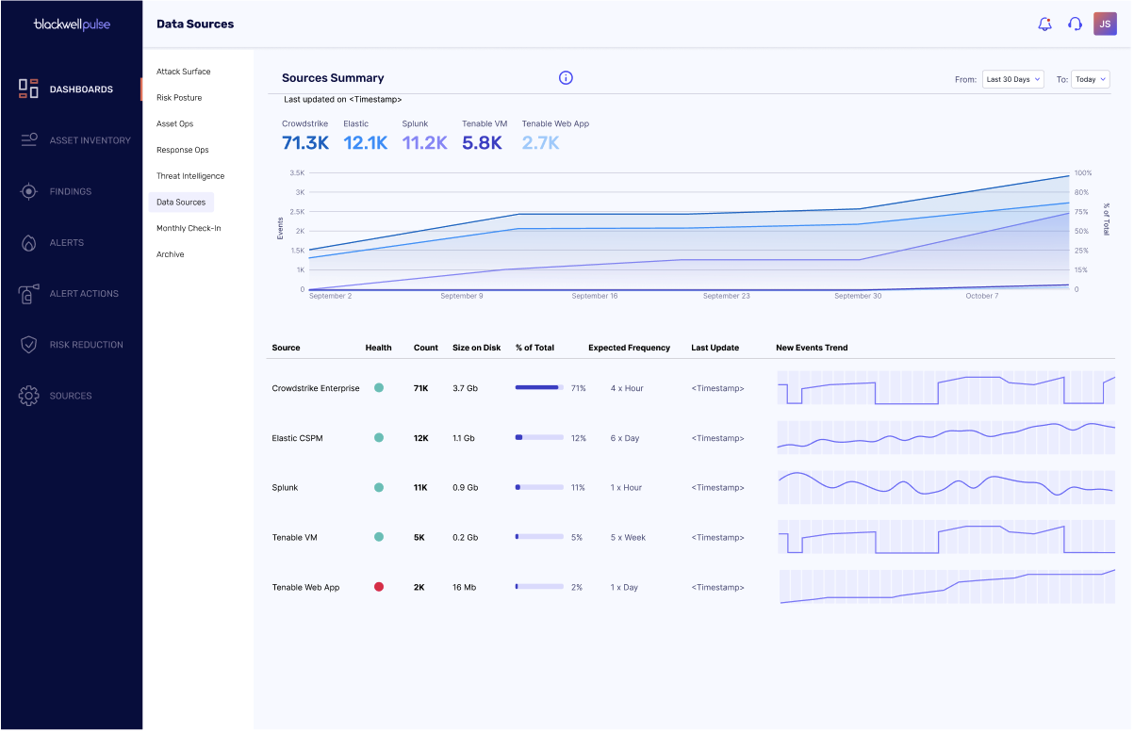The height and width of the screenshot is (732, 1134).
Task: Open the JS user avatar menu
Action: tap(1105, 24)
